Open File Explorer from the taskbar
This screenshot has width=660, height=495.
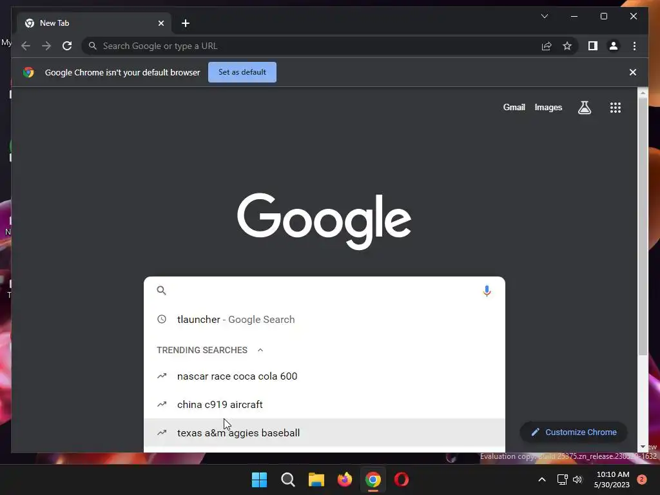316,480
